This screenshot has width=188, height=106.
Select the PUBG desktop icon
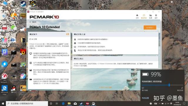point(23,18)
